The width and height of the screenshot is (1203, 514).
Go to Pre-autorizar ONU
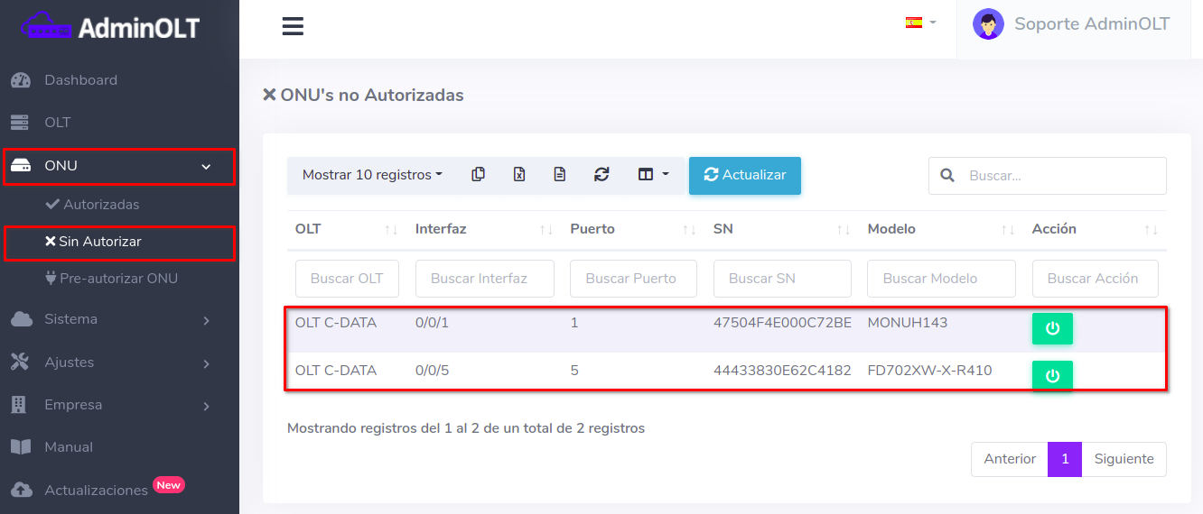pos(117,279)
